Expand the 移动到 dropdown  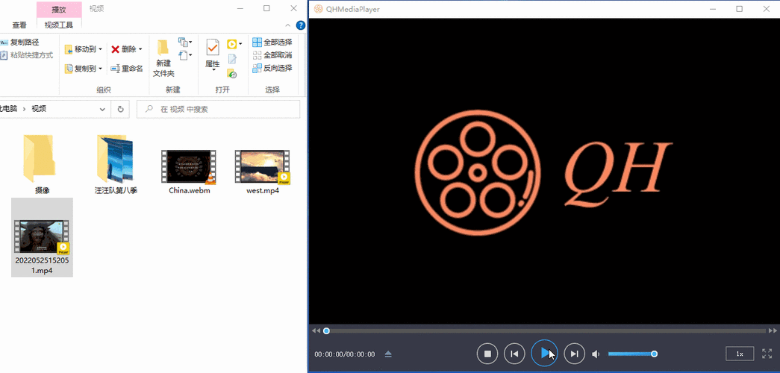tap(101, 49)
